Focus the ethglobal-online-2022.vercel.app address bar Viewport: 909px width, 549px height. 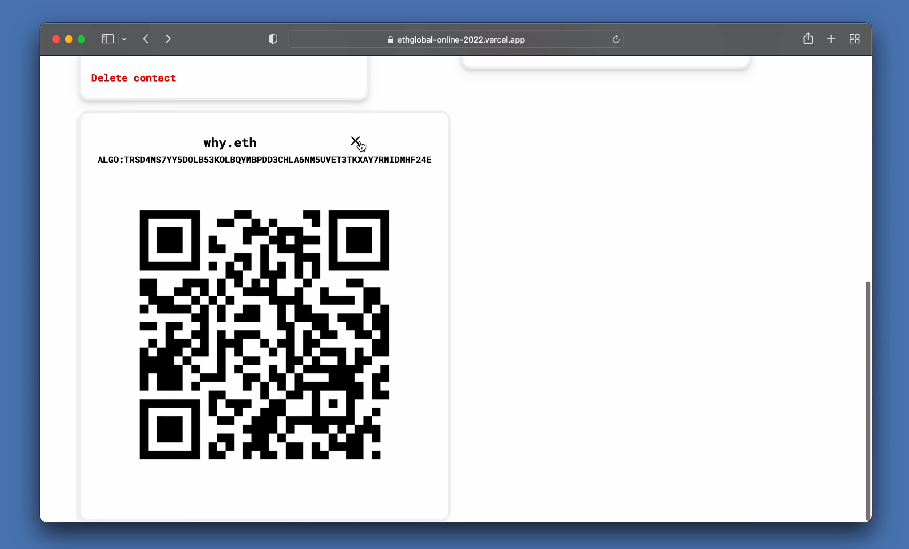coord(456,39)
